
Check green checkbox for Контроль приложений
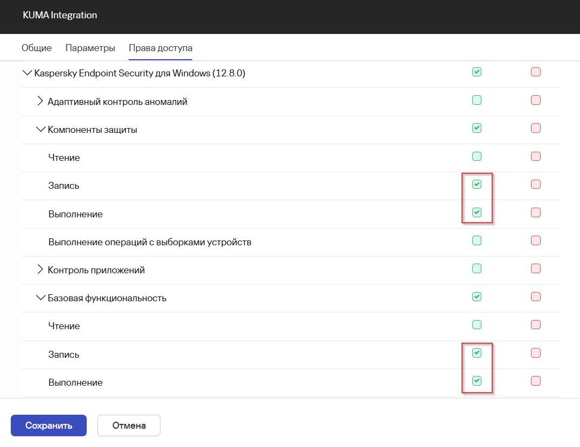click(x=477, y=268)
